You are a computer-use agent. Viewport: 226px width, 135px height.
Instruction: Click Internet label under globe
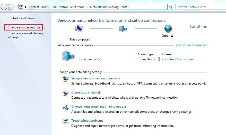click(168, 36)
